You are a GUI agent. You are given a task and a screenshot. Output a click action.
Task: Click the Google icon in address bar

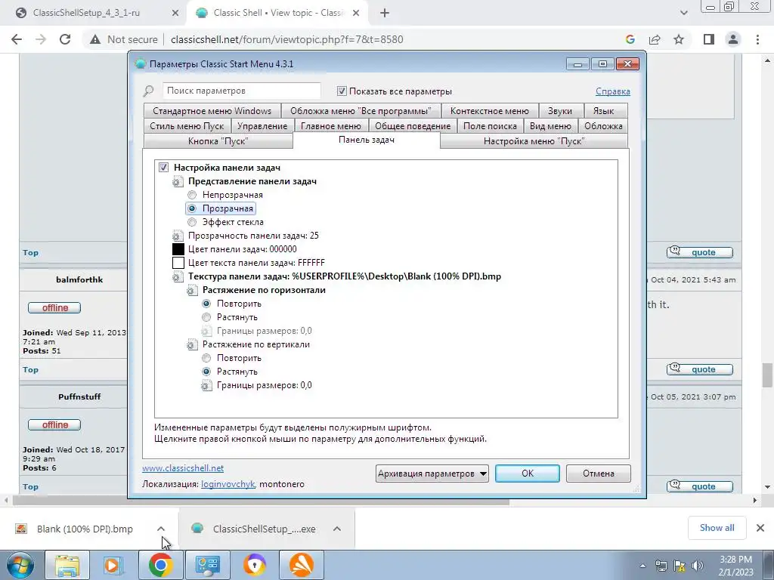[x=630, y=39]
